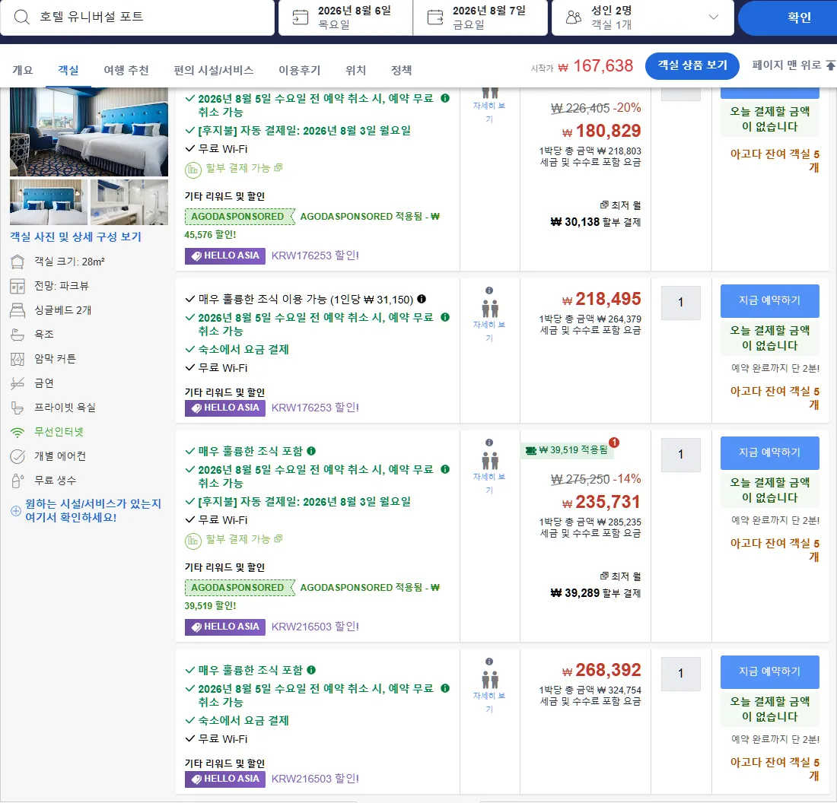
Task: Show free-cancellation info for the ₩268,392 rate
Action: pos(445,688)
